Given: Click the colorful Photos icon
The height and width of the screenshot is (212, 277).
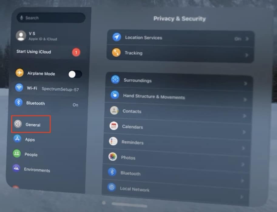Looking at the screenshot, I should pyautogui.click(x=113, y=157).
